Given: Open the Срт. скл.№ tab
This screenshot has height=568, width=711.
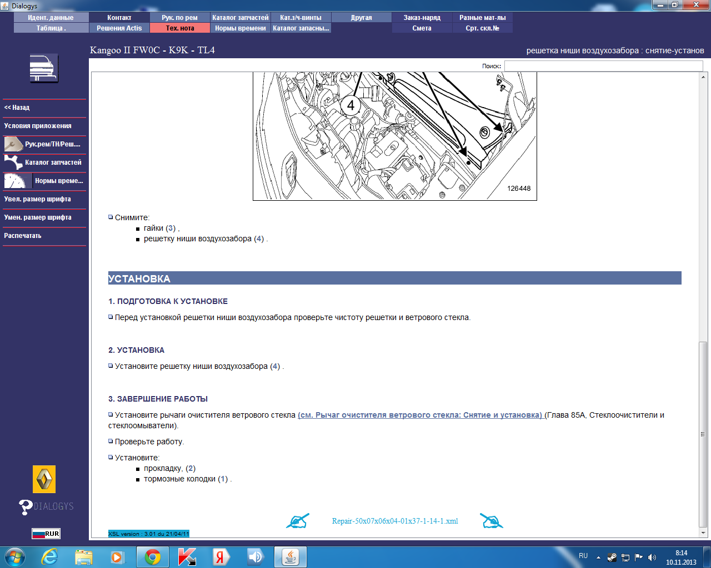Looking at the screenshot, I should (483, 28).
